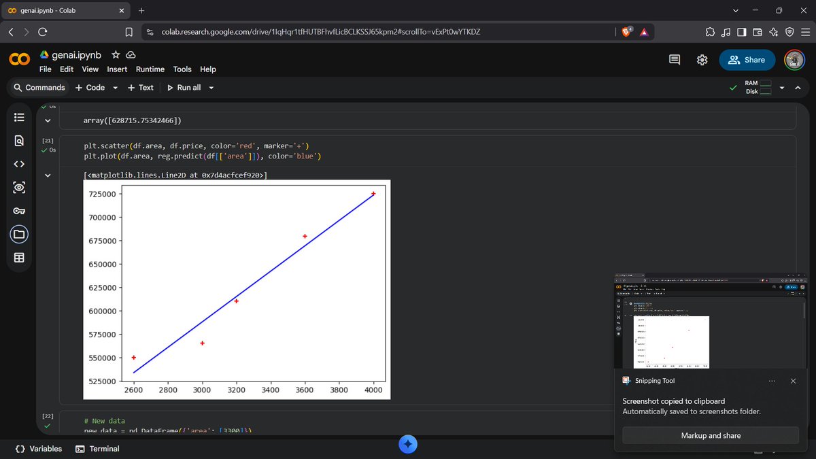Open the File menu
Viewport: 816px width, 459px height.
(45, 69)
